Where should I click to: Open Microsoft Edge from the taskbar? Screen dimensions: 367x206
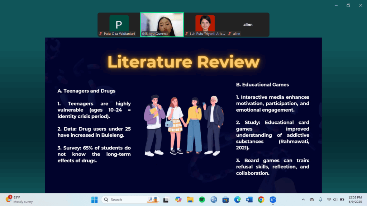(237, 200)
